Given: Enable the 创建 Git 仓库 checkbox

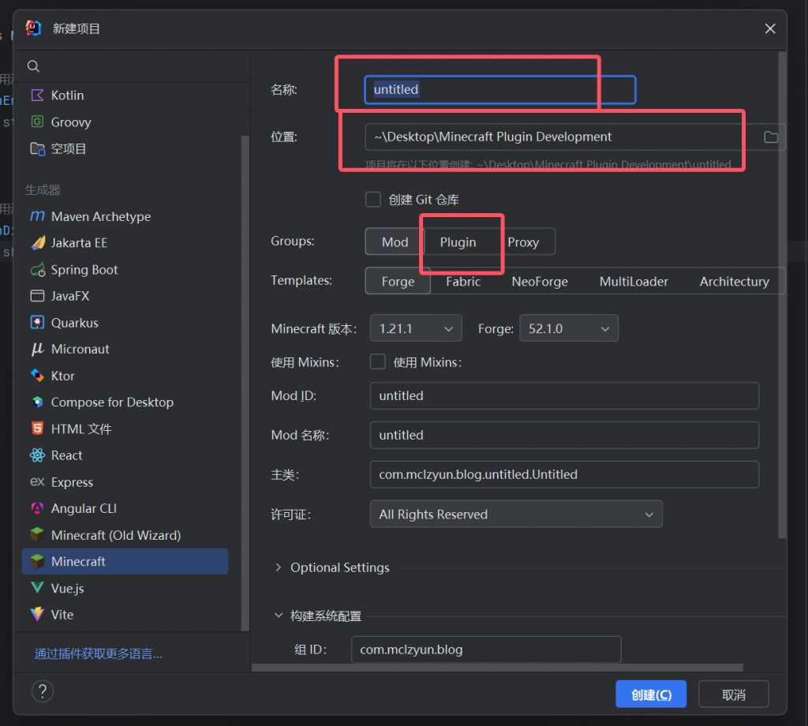Looking at the screenshot, I should (x=373, y=200).
